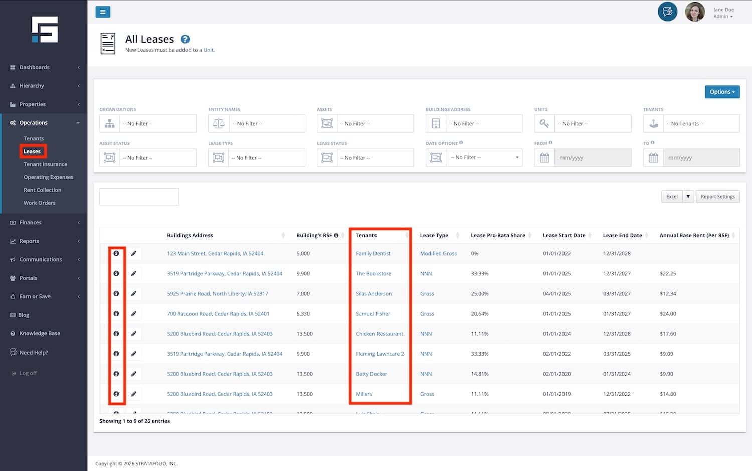Click pencil icon for Millers lease row

[x=134, y=394]
